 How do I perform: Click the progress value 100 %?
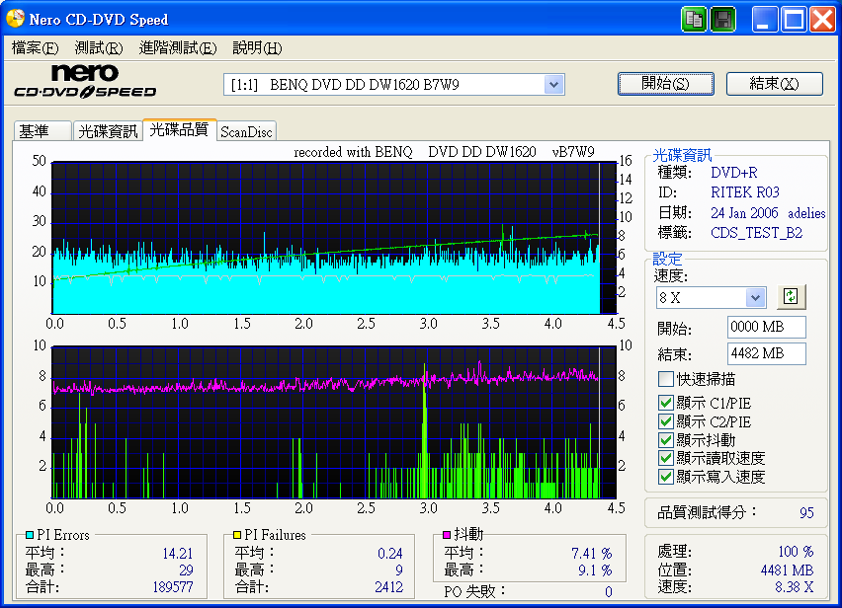click(796, 551)
